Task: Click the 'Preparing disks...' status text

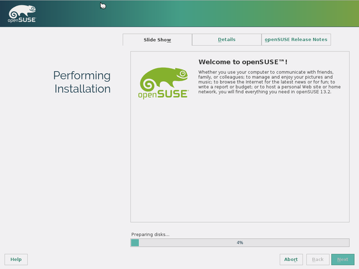Action: pos(150,234)
